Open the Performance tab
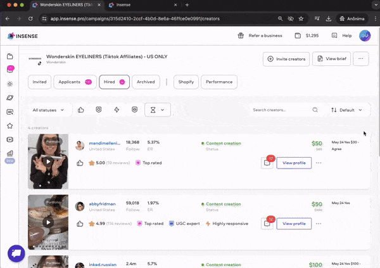The height and width of the screenshot is (268, 380). (219, 82)
